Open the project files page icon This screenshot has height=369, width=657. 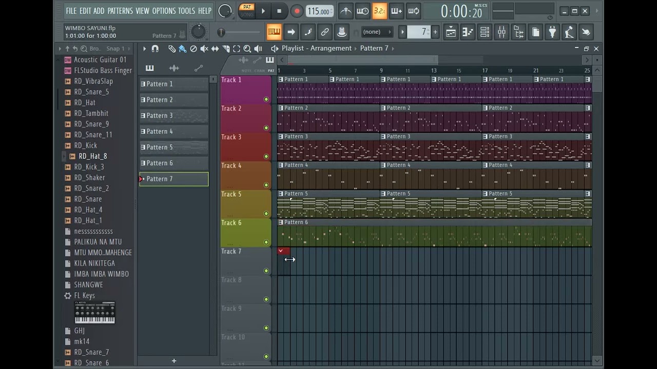535,32
